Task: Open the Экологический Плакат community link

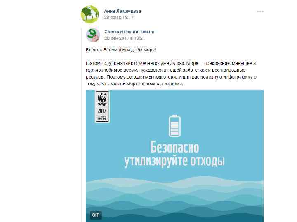Action: 130,32
